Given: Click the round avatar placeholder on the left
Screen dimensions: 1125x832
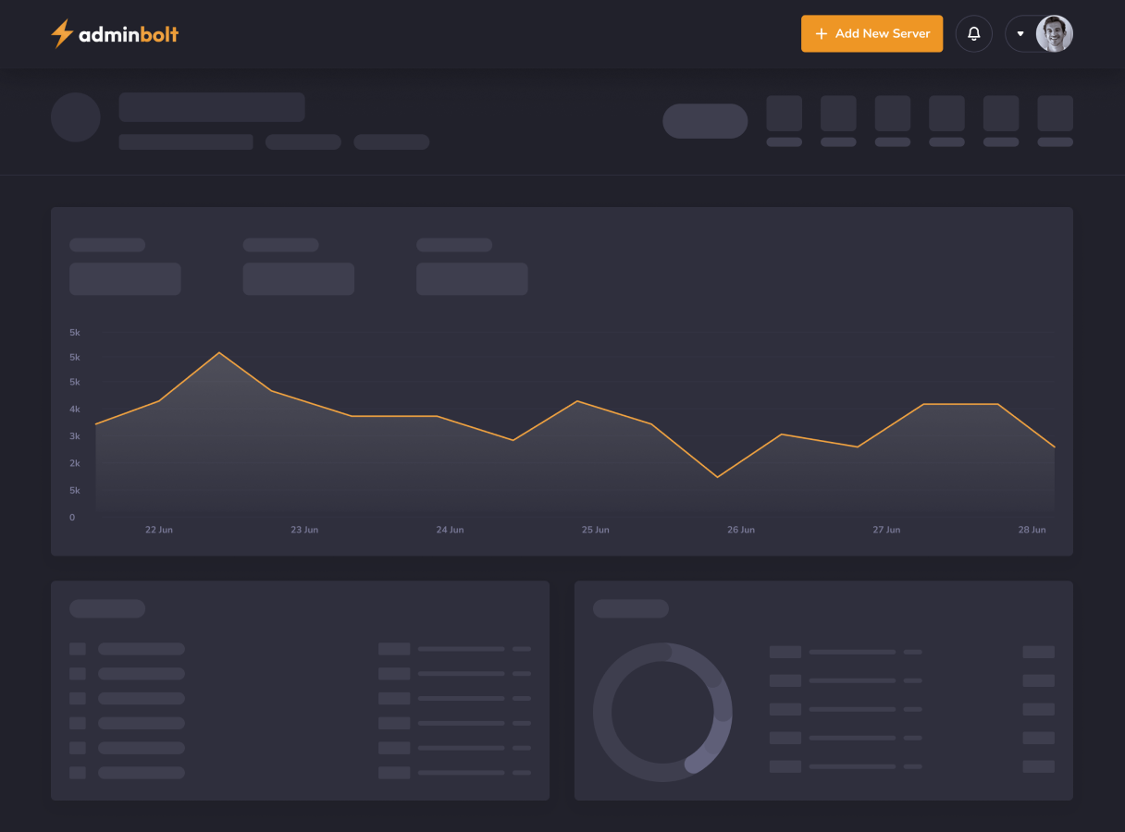Looking at the screenshot, I should [x=76, y=116].
